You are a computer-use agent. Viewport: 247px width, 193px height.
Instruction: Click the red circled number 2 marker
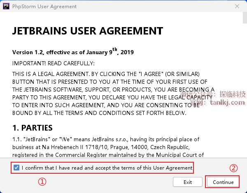[x=233, y=168]
